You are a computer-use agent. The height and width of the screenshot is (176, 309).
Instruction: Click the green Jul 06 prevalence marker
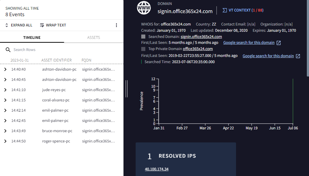pos(293,101)
